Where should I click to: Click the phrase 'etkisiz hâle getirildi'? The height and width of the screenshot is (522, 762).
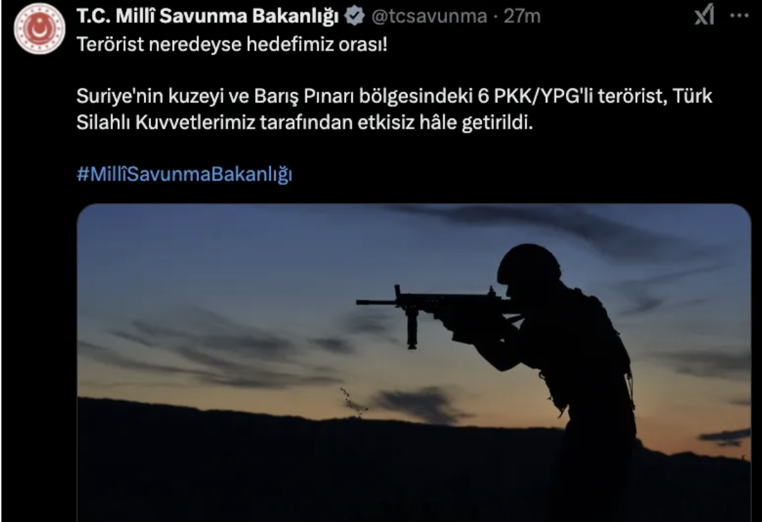[445, 123]
